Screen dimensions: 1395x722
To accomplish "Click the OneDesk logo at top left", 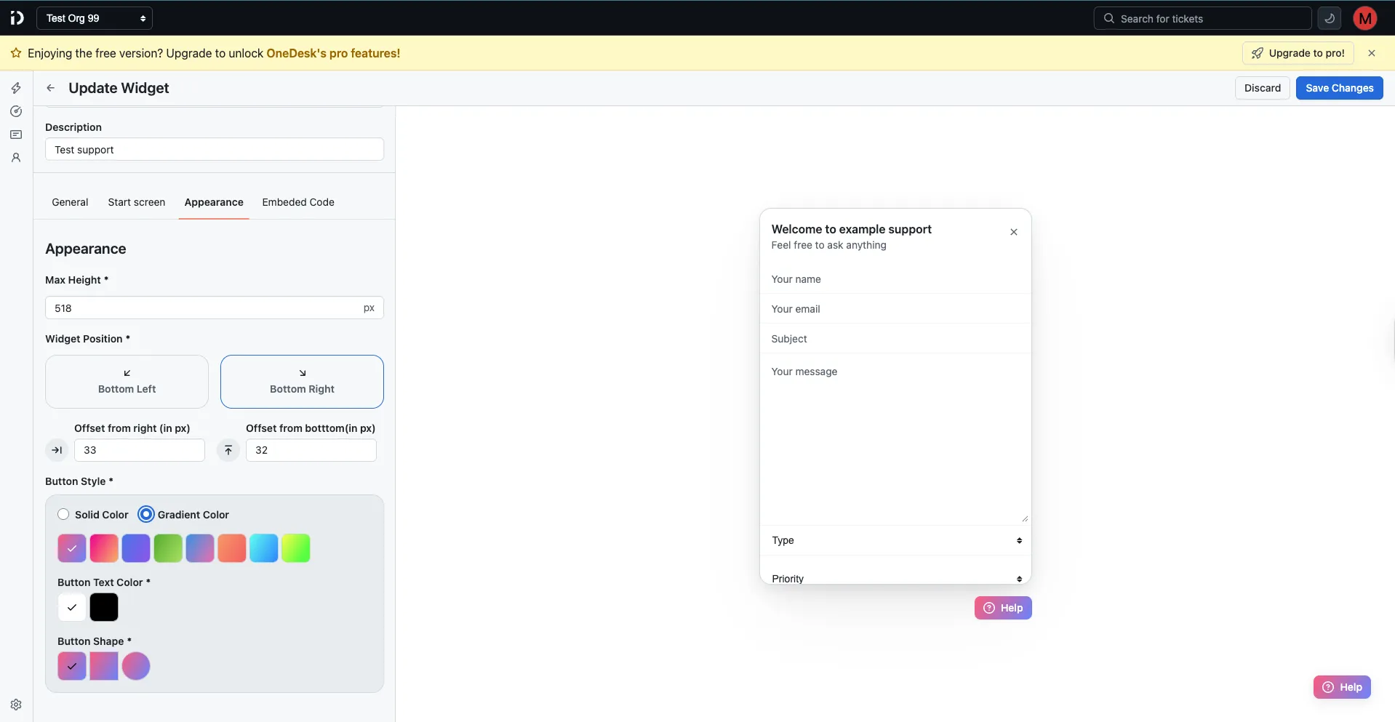I will pos(17,17).
